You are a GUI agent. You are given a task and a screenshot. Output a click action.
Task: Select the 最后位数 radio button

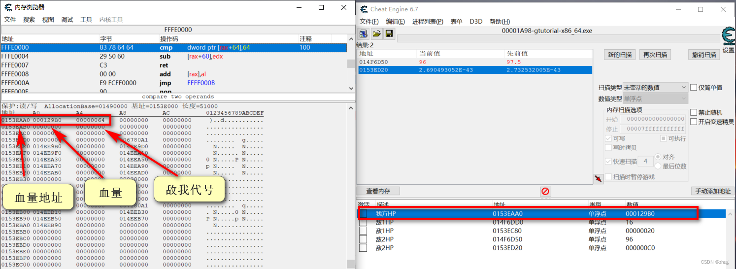click(x=658, y=166)
